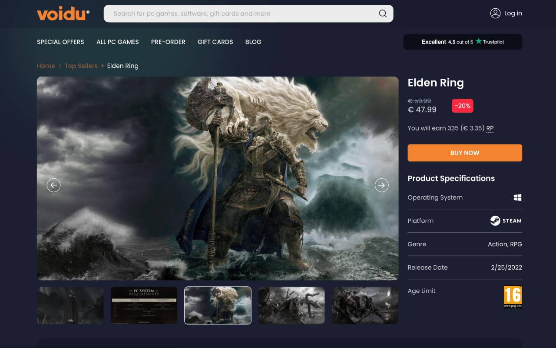The image size is (556, 348).
Task: Click the Buy Now button
Action: (x=465, y=153)
